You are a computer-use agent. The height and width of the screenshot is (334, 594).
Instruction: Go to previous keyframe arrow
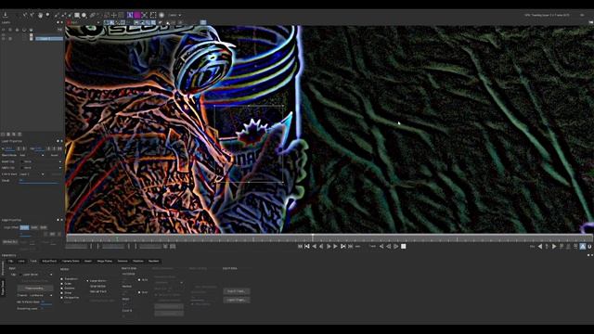540,247
